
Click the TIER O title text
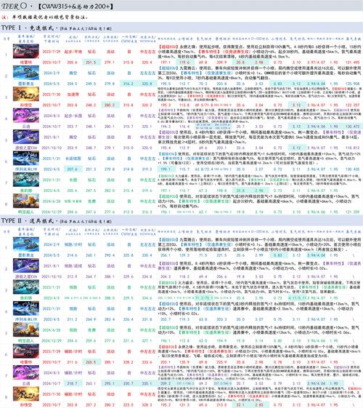[x=14, y=6]
